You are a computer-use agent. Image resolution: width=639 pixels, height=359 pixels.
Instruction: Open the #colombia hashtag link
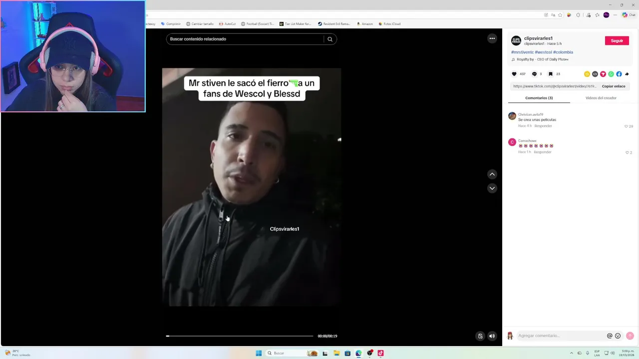(563, 52)
